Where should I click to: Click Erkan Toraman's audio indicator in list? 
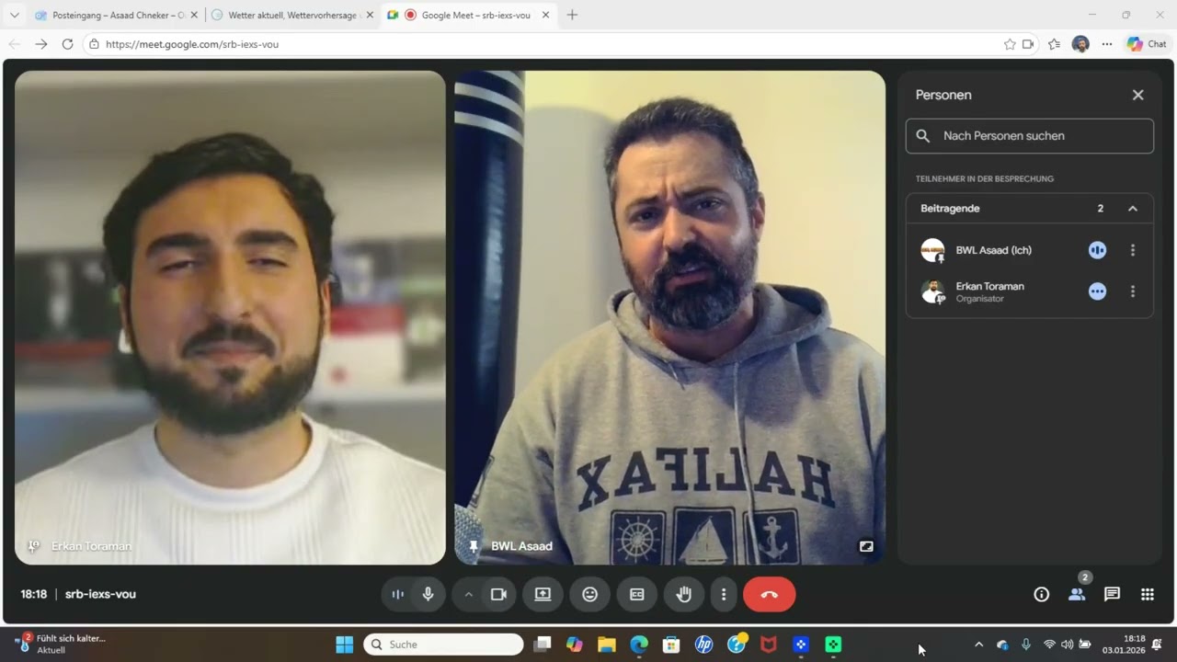1097,291
